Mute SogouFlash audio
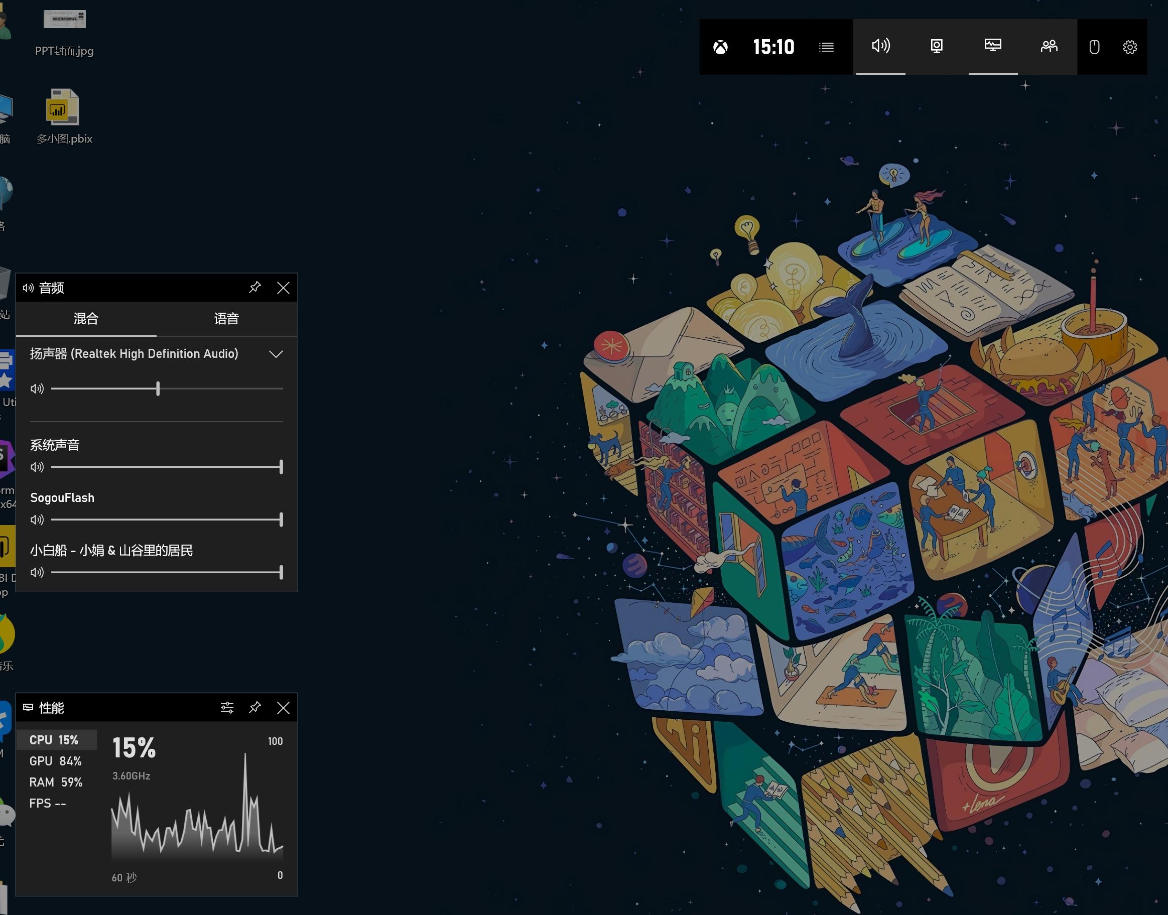1168x915 pixels. pyautogui.click(x=37, y=519)
